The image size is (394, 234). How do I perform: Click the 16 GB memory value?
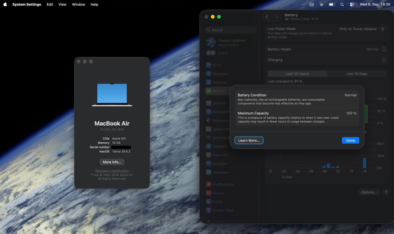(x=116, y=143)
